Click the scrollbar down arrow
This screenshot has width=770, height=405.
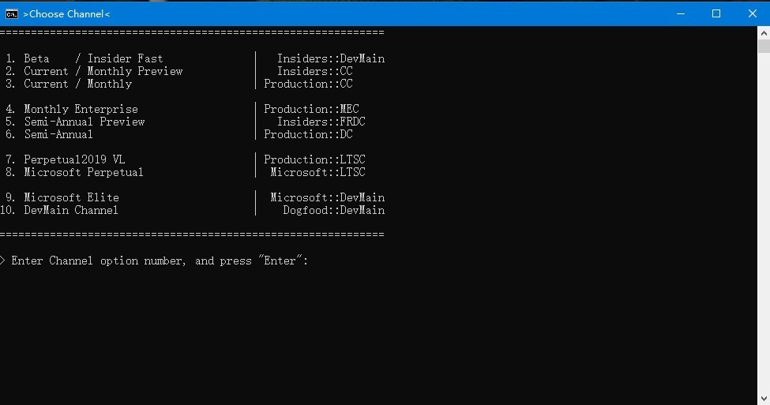click(763, 397)
